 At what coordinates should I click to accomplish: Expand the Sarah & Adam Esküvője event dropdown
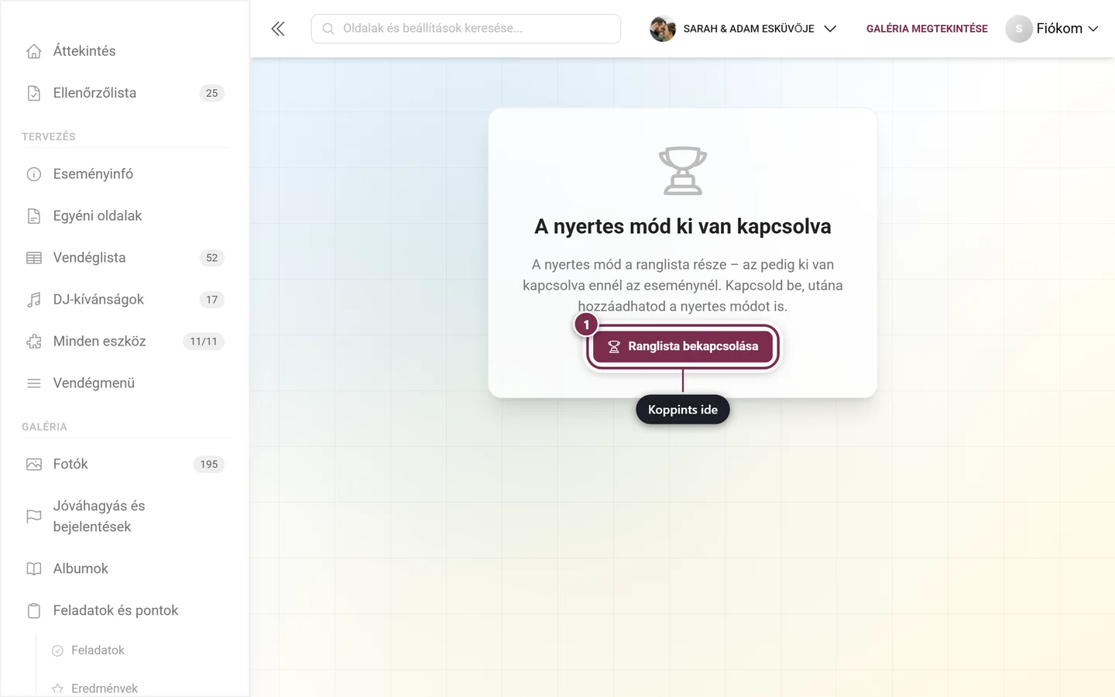[830, 29]
